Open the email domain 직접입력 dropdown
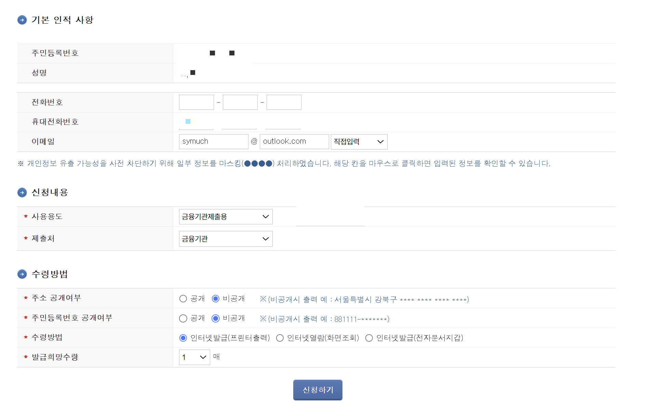Screen dimensions: 661x417 359,142
